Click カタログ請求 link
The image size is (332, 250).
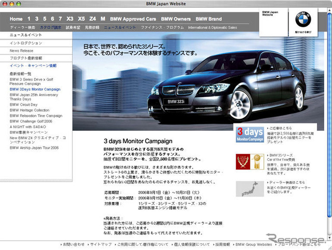51,27
